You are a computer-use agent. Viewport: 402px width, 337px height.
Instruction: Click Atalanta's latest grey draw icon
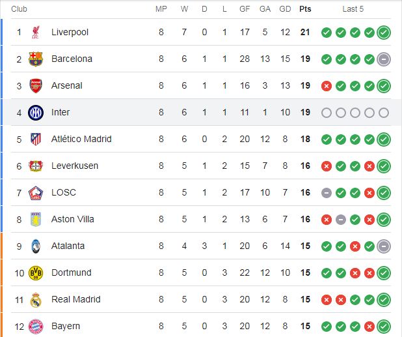pyautogui.click(x=384, y=246)
